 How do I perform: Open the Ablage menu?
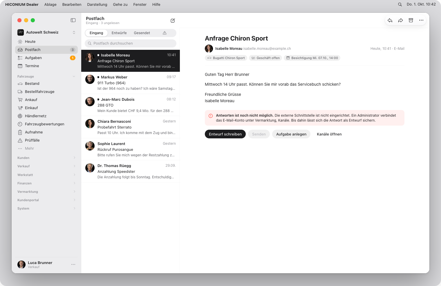[x=50, y=4]
